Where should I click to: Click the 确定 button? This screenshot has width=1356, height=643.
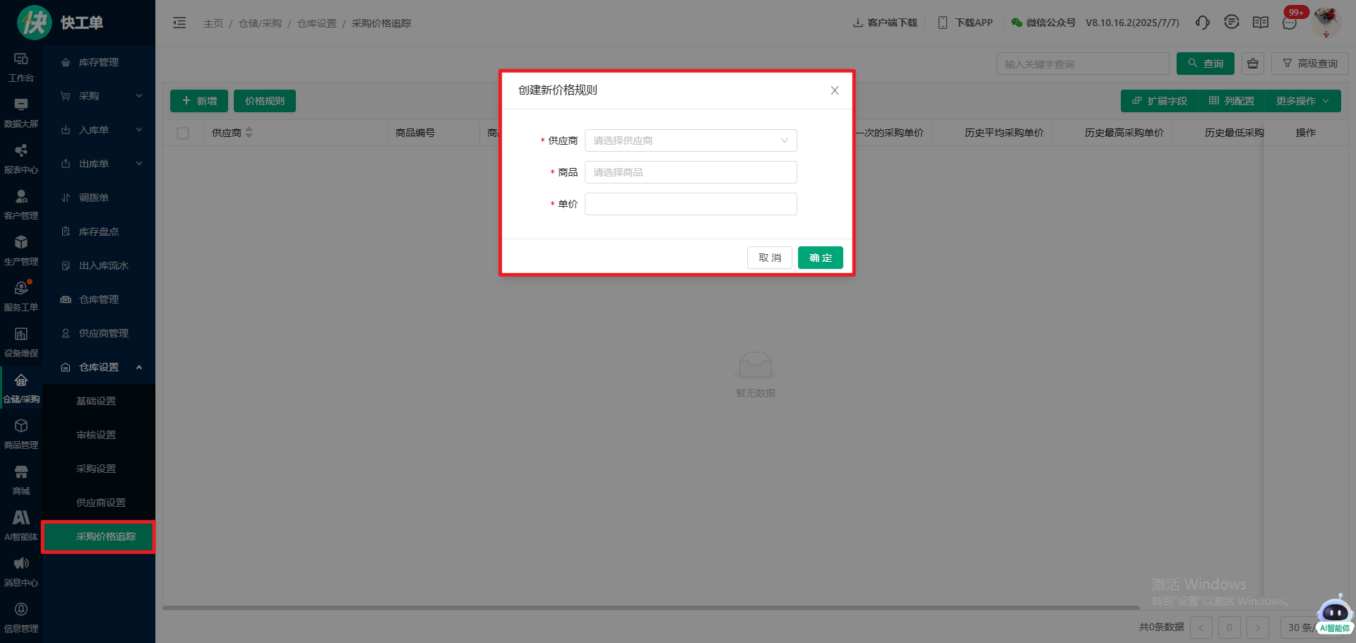820,258
